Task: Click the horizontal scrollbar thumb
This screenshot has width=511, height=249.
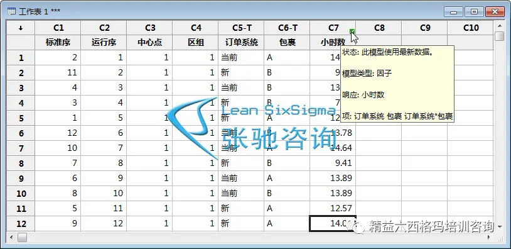Action: pos(22,237)
